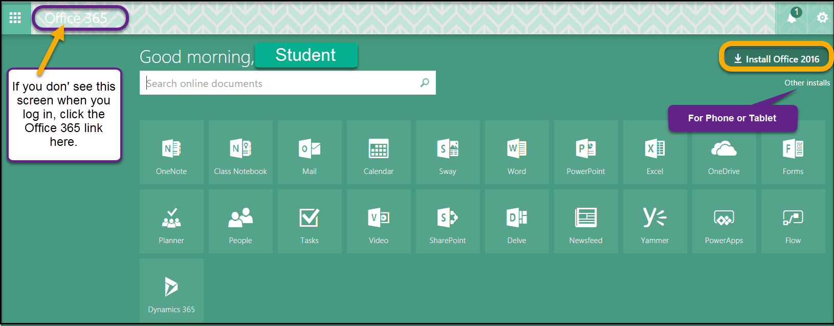Image resolution: width=834 pixels, height=326 pixels.
Task: Open the OneDrive app tile
Action: [724, 152]
